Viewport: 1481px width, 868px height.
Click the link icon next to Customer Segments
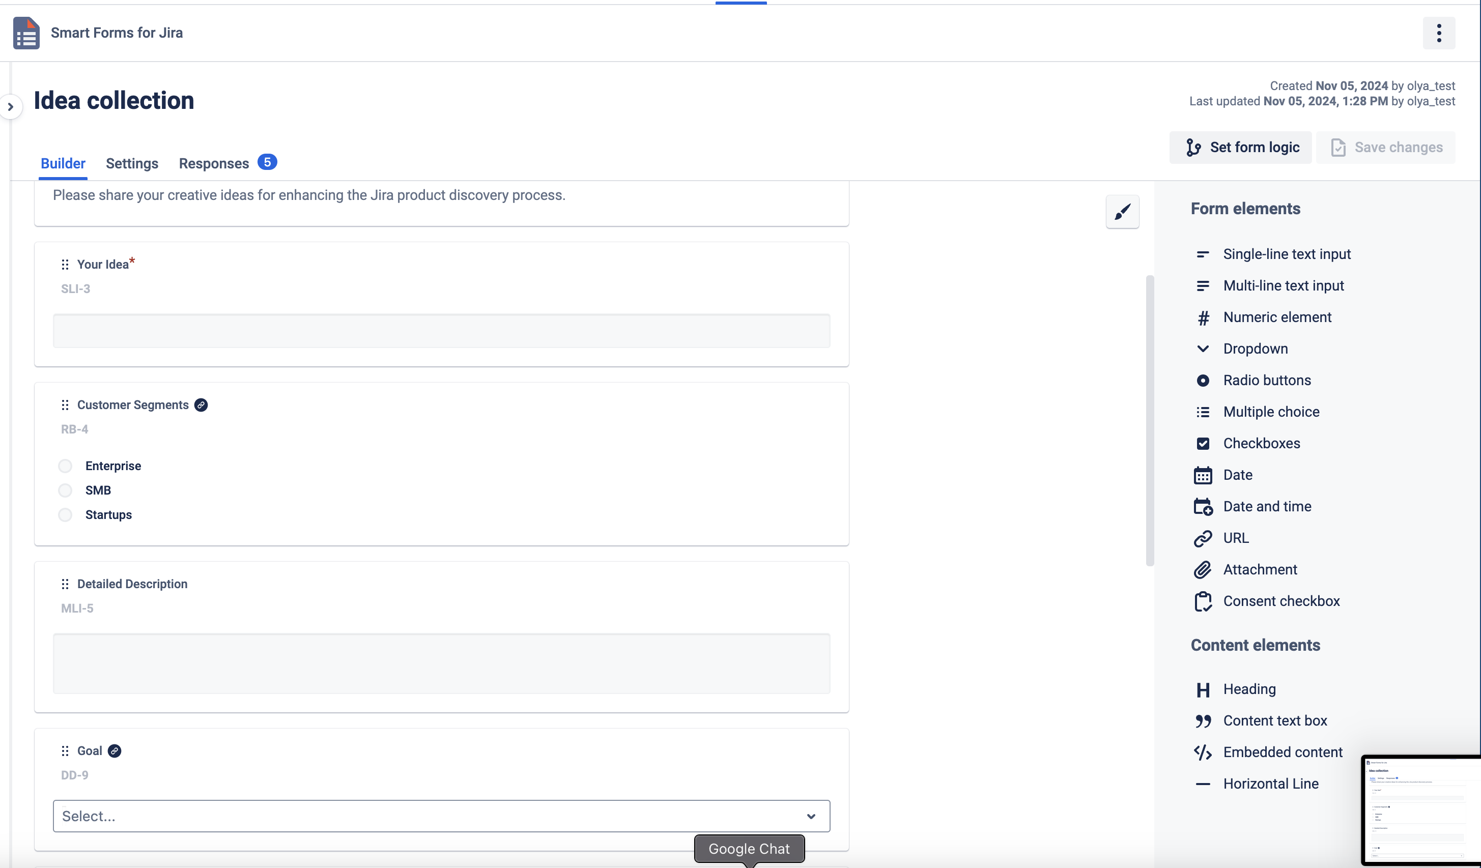click(x=202, y=405)
